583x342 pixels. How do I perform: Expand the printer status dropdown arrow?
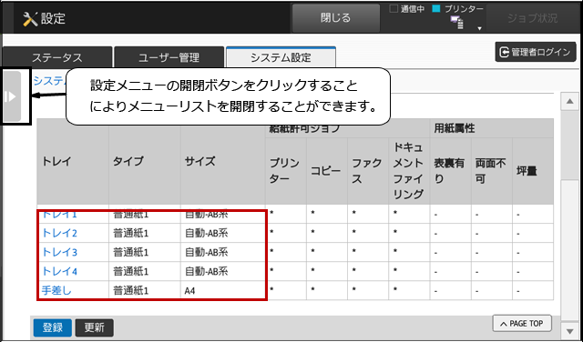coord(480,28)
